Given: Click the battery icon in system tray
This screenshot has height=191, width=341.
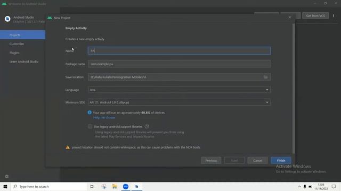Looking at the screenshot, I should coord(310,186).
